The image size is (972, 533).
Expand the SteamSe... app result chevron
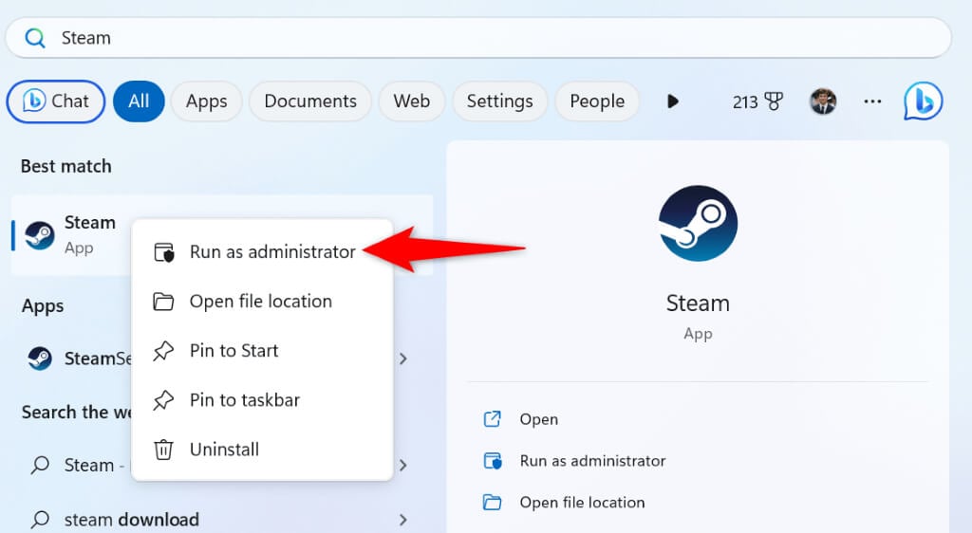403,358
